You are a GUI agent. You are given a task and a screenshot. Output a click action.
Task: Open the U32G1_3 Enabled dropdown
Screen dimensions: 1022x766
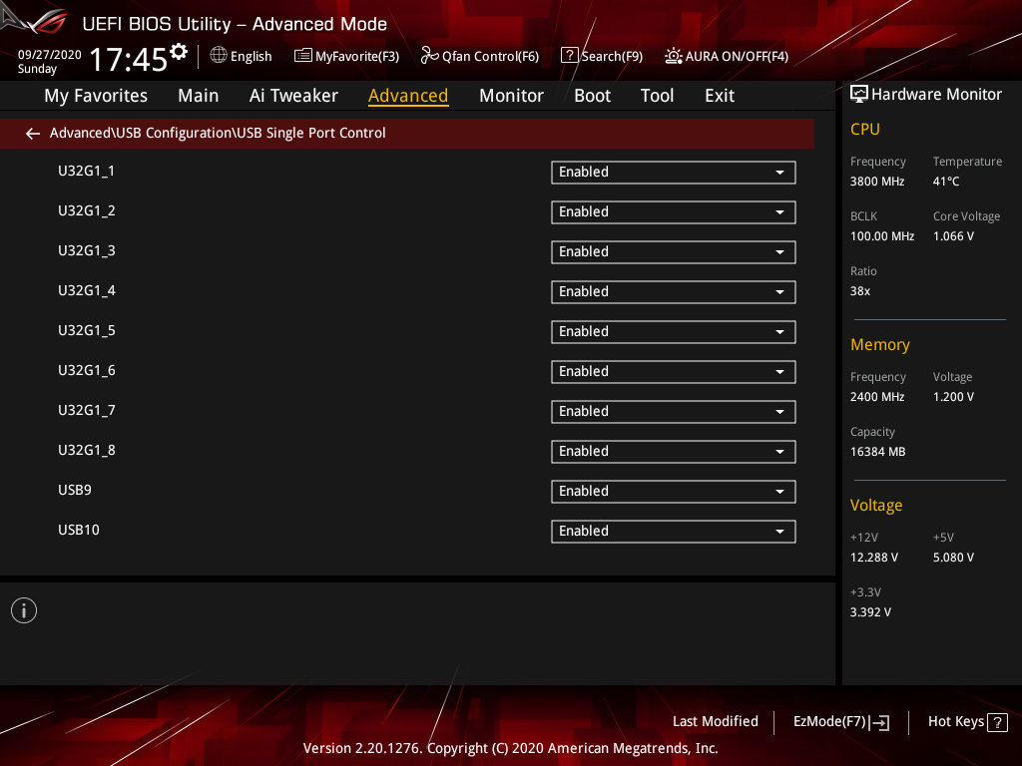(674, 252)
